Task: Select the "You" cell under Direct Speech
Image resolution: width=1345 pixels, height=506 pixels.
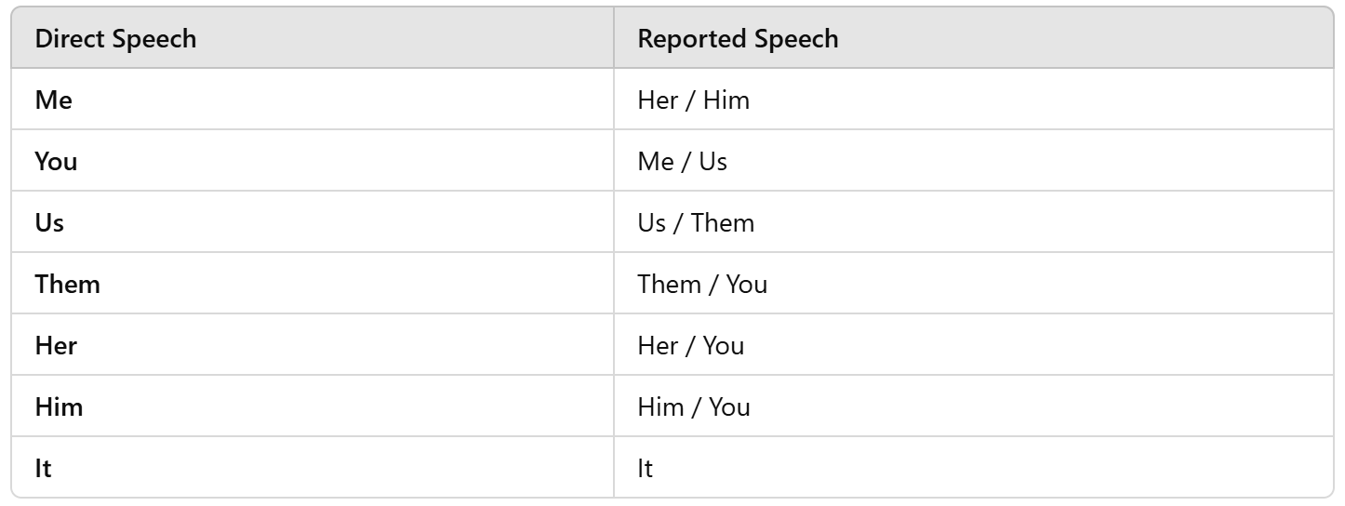Action: point(57,162)
